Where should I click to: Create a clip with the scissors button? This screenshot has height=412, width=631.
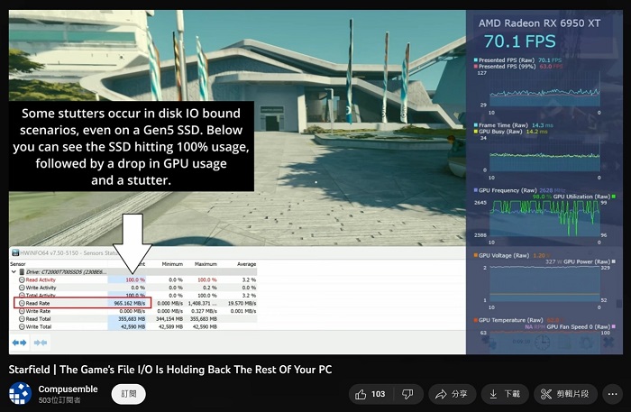pyautogui.click(x=565, y=394)
